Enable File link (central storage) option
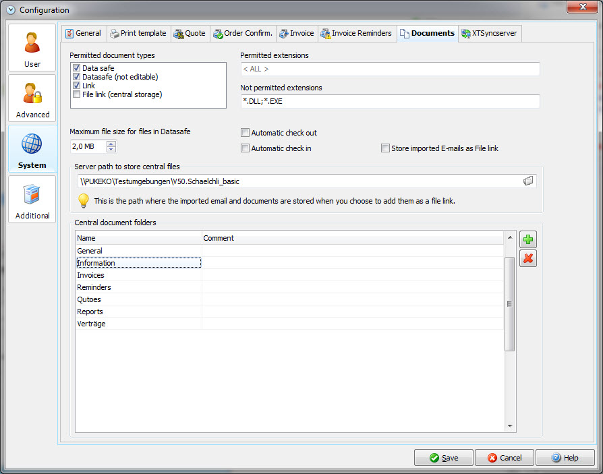This screenshot has height=474, width=603. (77, 94)
